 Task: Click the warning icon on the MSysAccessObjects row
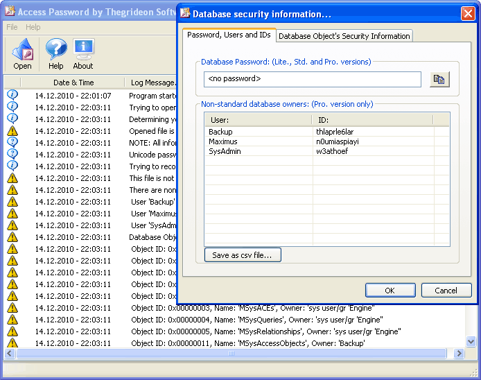pyautogui.click(x=12, y=343)
